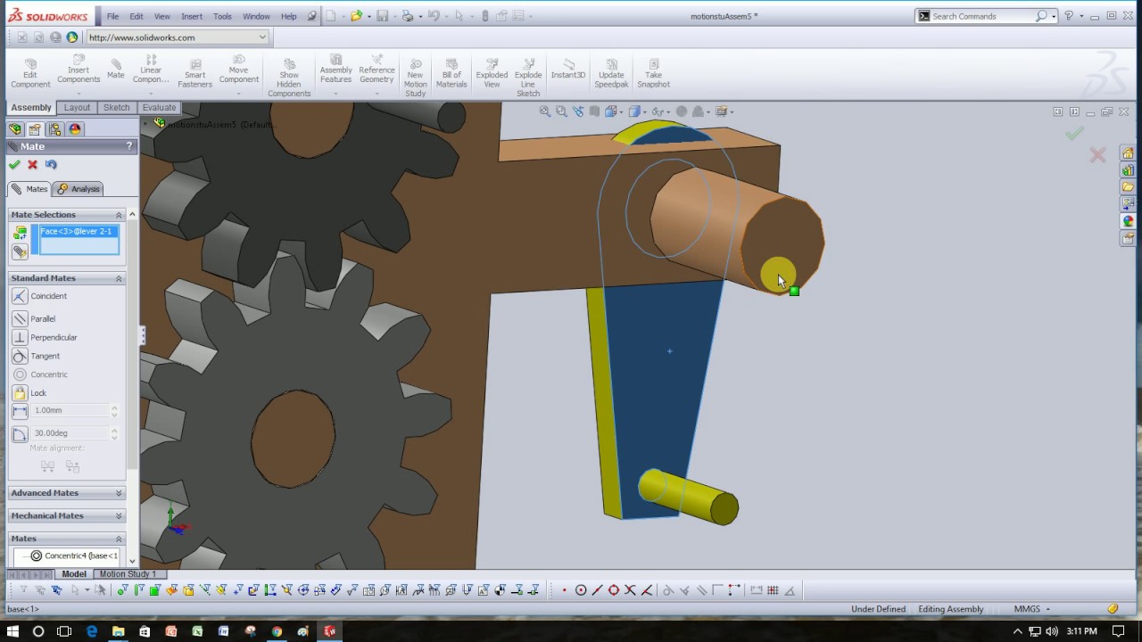
Task: Click the Search Commands box
Action: tap(981, 16)
